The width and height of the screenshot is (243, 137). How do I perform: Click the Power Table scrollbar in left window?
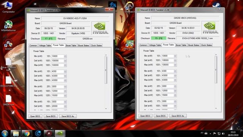point(106,70)
